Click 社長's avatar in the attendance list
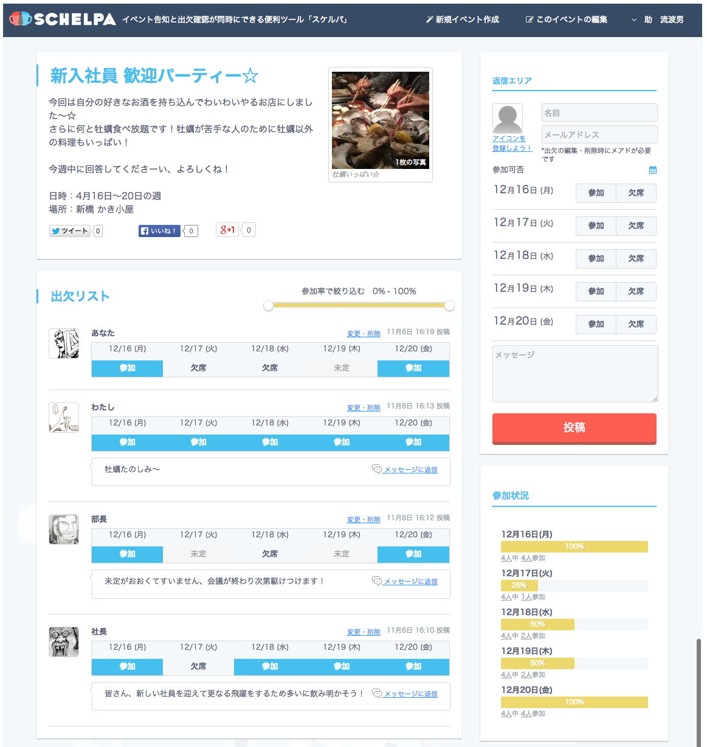This screenshot has height=747, width=707. click(x=64, y=642)
